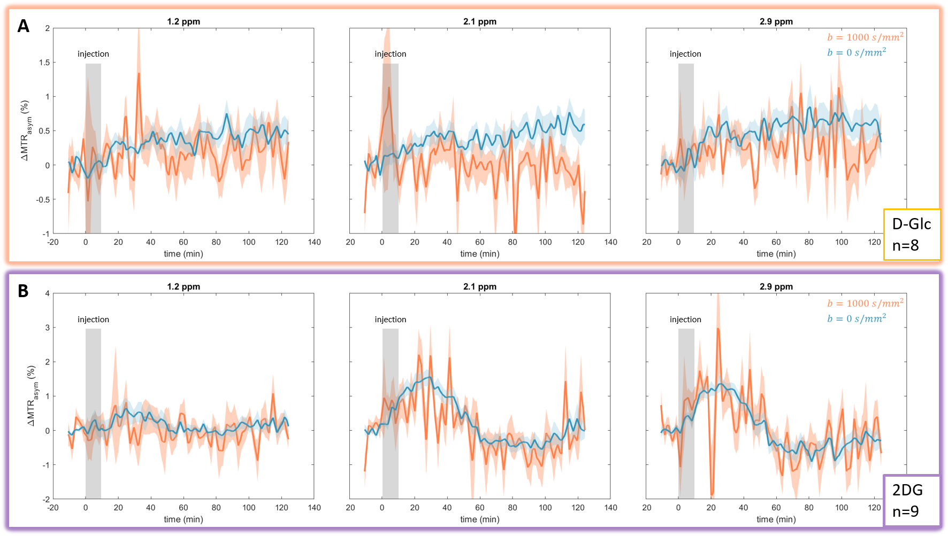This screenshot has width=948, height=536.
Task: Click the ΔMTRasym y-axis label in panel B
Action: tap(32, 396)
